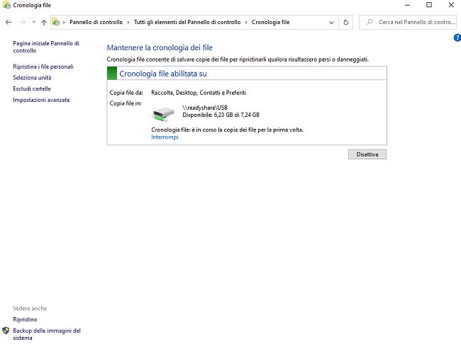This screenshot has height=349, width=461.
Task: Click the network drive icon for readyshare USB
Action: tap(163, 114)
